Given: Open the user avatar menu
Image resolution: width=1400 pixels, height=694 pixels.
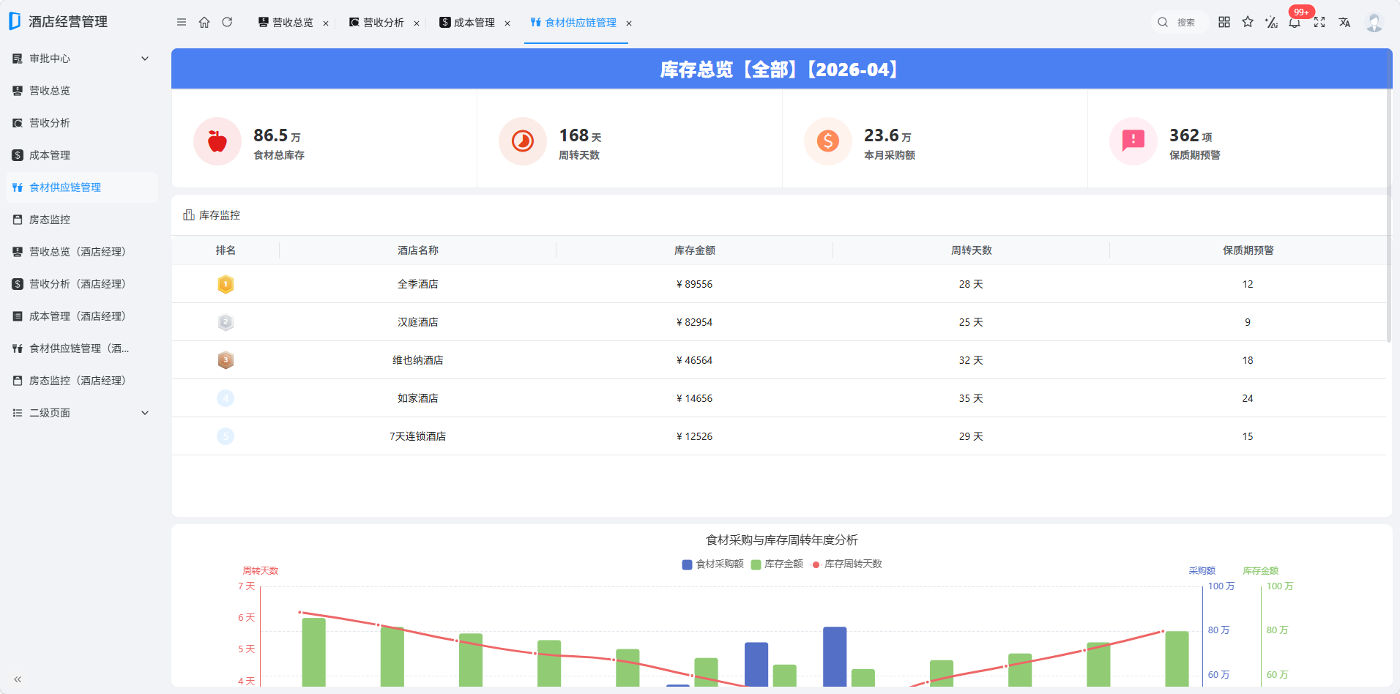Looking at the screenshot, I should tap(1374, 23).
